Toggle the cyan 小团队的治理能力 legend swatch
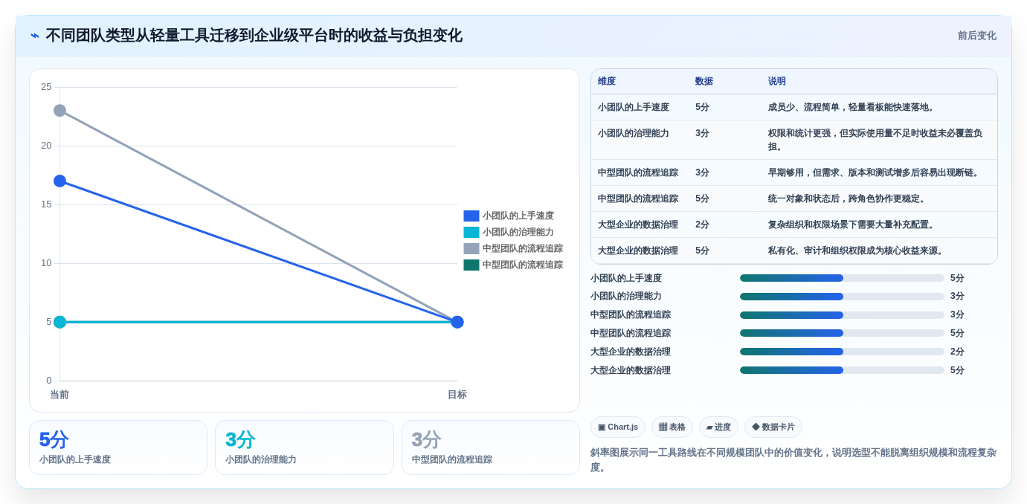The image size is (1027, 504). point(471,232)
